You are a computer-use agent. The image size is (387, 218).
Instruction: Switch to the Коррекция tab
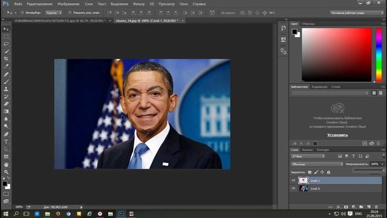click(319, 87)
